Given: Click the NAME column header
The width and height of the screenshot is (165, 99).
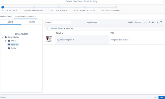Looking at the screenshot, I should (59, 33).
